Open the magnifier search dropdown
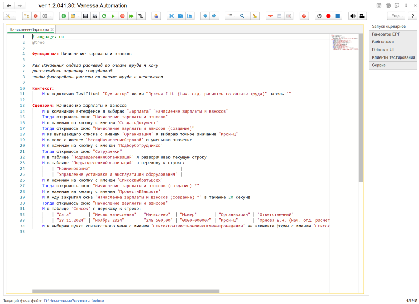 tap(243, 16)
